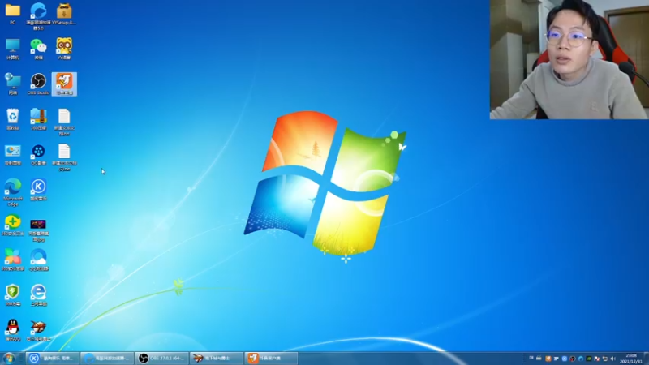Select the Kugou Music desktop shortcut
The image size is (649, 365).
(38, 190)
